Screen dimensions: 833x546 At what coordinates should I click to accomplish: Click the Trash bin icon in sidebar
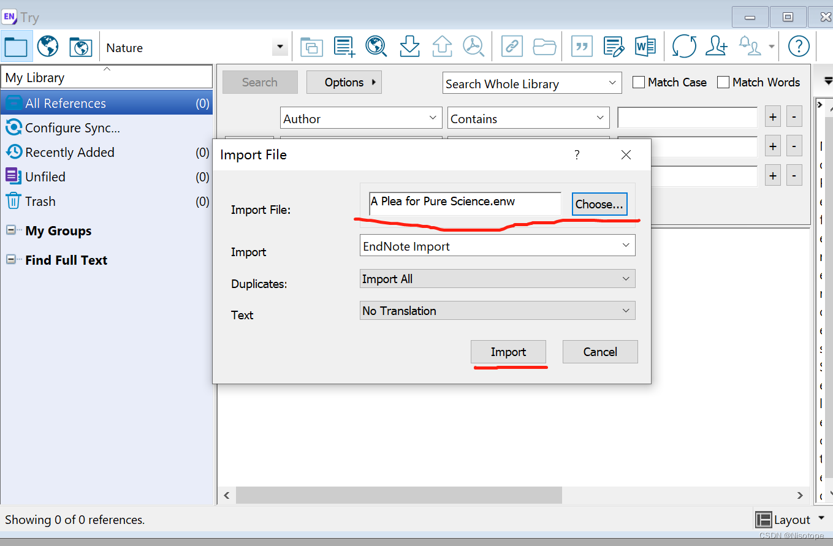(13, 201)
